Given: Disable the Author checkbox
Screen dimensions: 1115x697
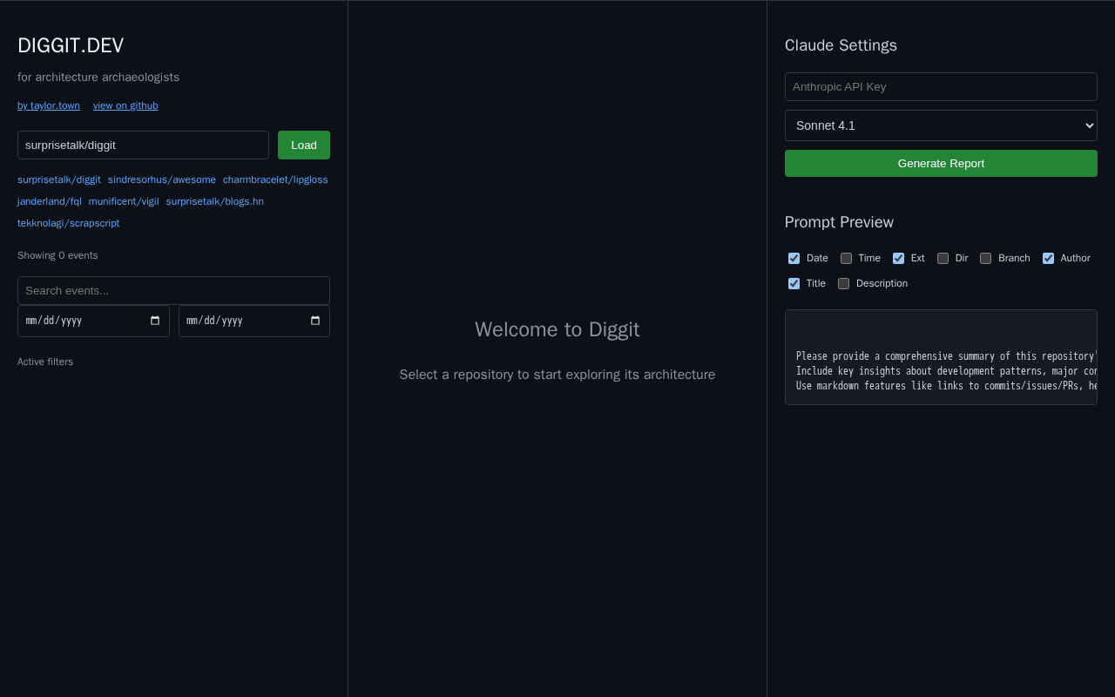Looking at the screenshot, I should tap(1048, 258).
